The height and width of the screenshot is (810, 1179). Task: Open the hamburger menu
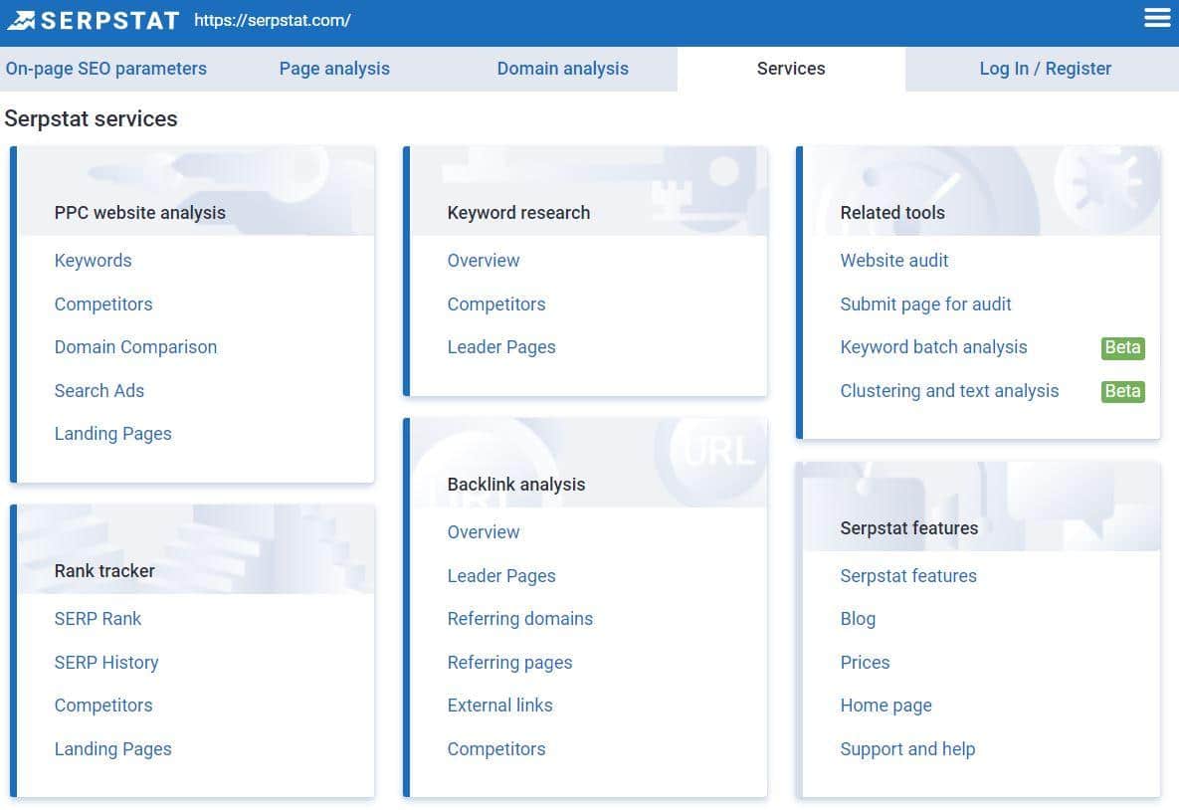[x=1156, y=18]
